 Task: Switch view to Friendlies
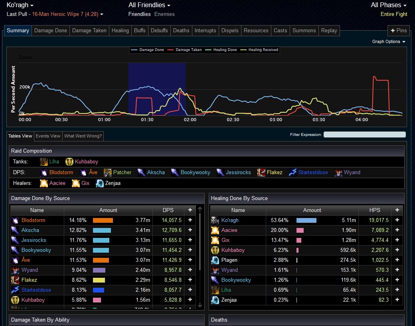[140, 14]
